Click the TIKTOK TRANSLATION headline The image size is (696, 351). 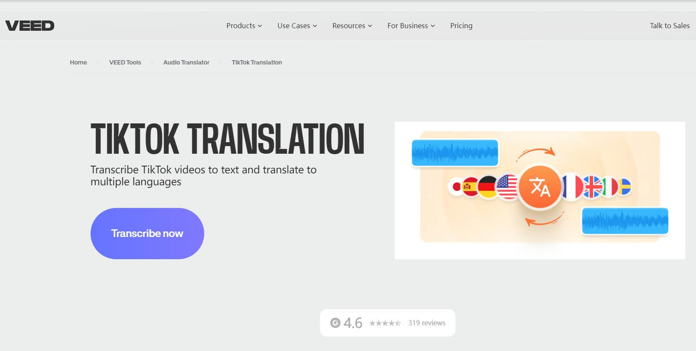[x=227, y=139]
